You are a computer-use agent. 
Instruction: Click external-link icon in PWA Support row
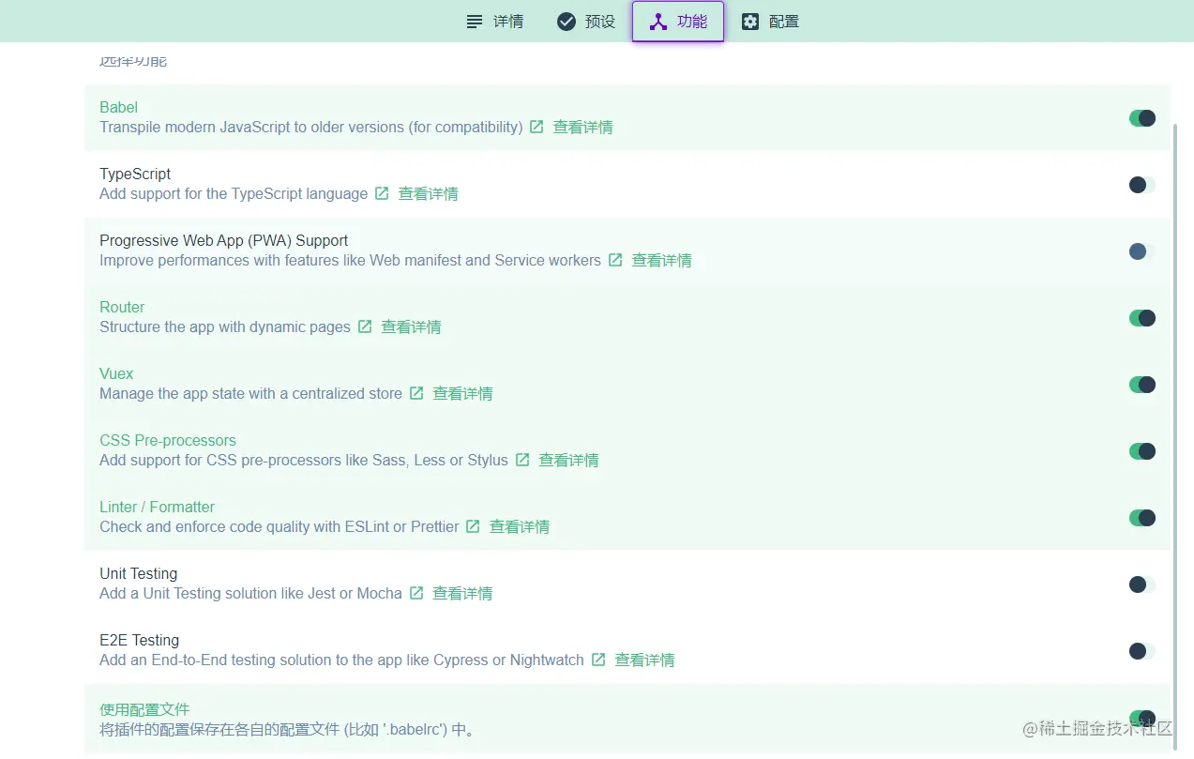[x=615, y=260]
